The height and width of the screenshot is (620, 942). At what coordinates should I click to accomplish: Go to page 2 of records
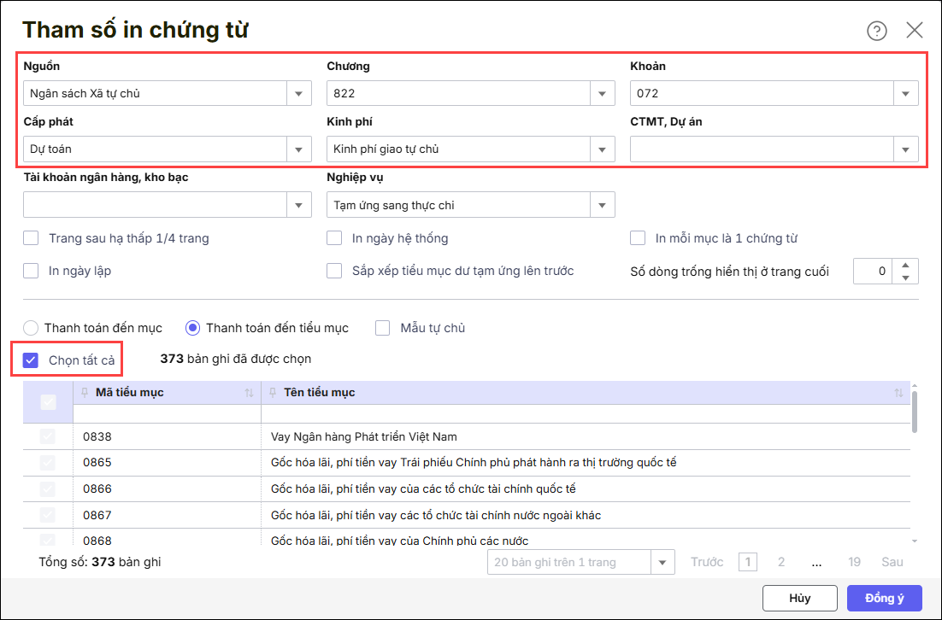coord(781,562)
